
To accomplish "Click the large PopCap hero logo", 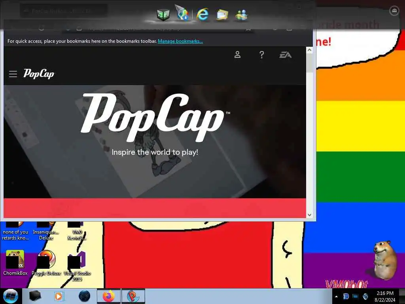I will pos(155,117).
